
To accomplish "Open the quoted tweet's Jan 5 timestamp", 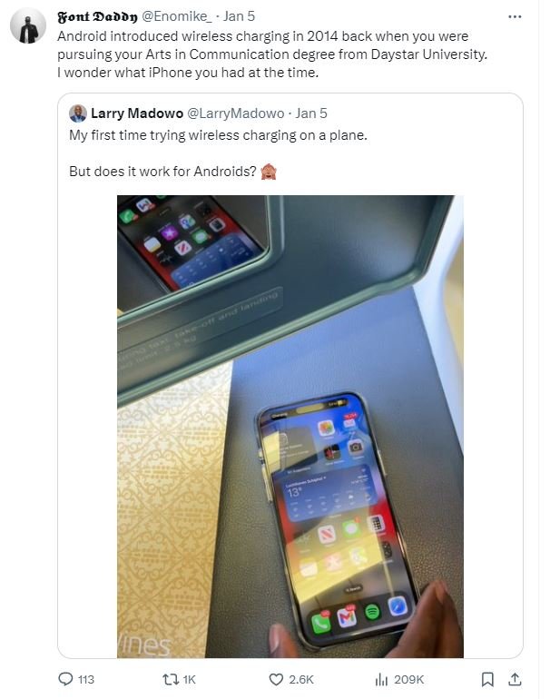I will [x=311, y=113].
